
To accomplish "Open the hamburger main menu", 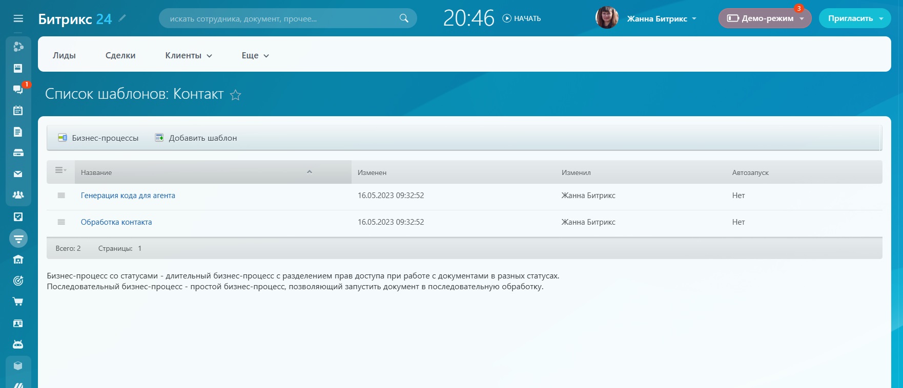I will [x=18, y=18].
